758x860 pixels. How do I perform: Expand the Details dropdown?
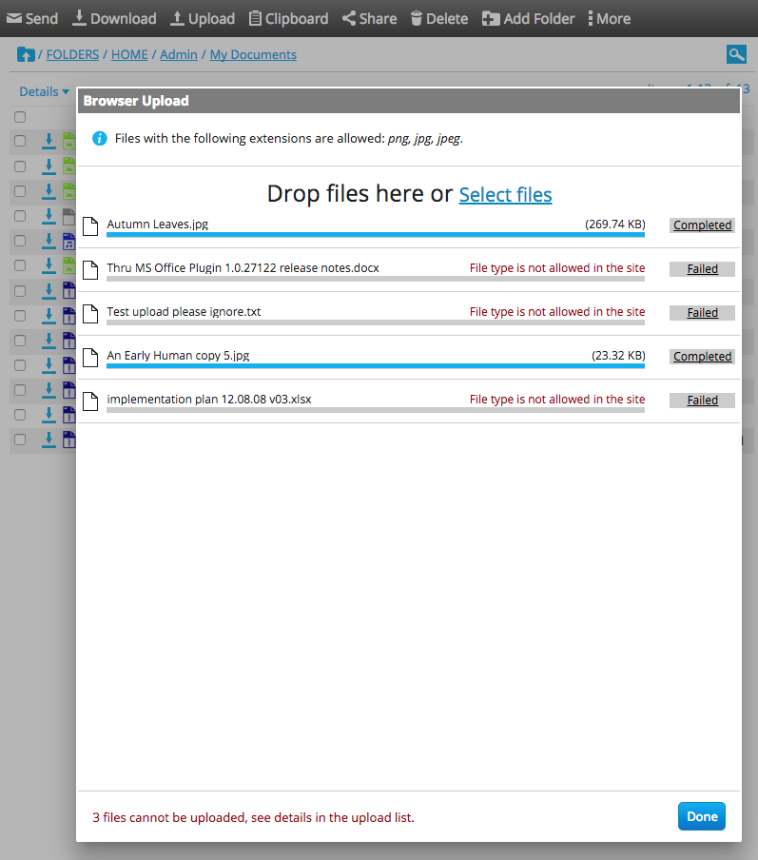[44, 91]
